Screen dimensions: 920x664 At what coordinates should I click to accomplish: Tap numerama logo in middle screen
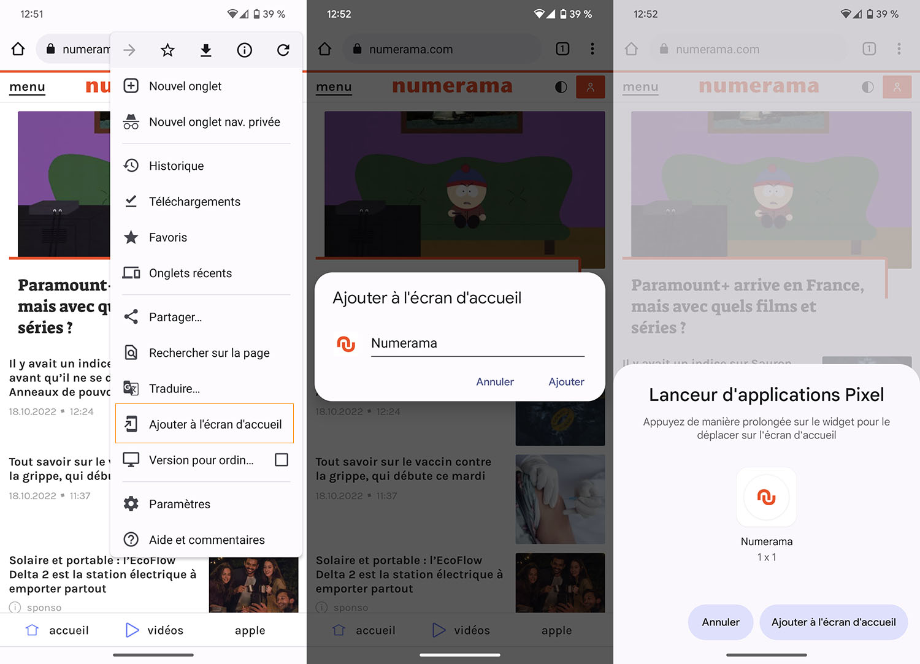[452, 86]
